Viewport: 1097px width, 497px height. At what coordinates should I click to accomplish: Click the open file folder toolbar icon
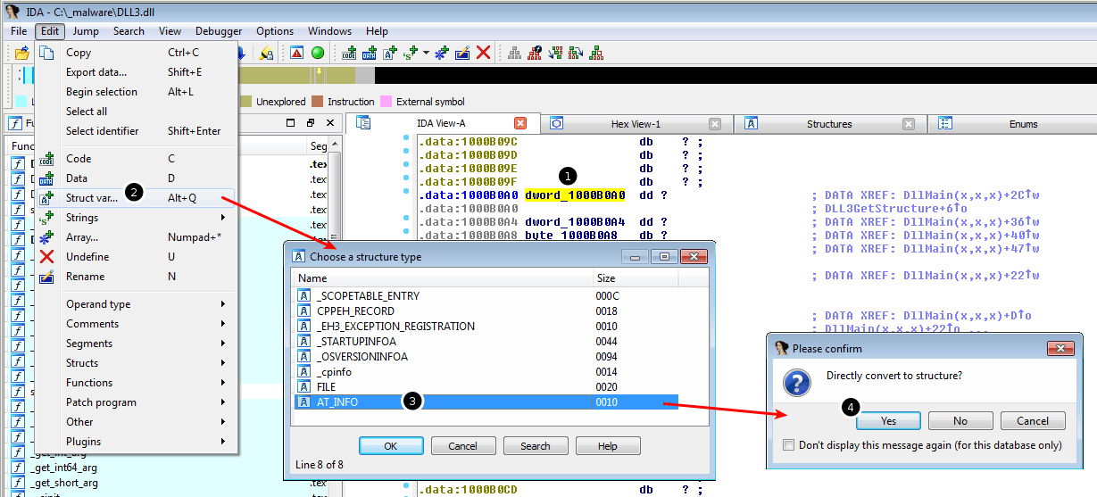pos(22,53)
